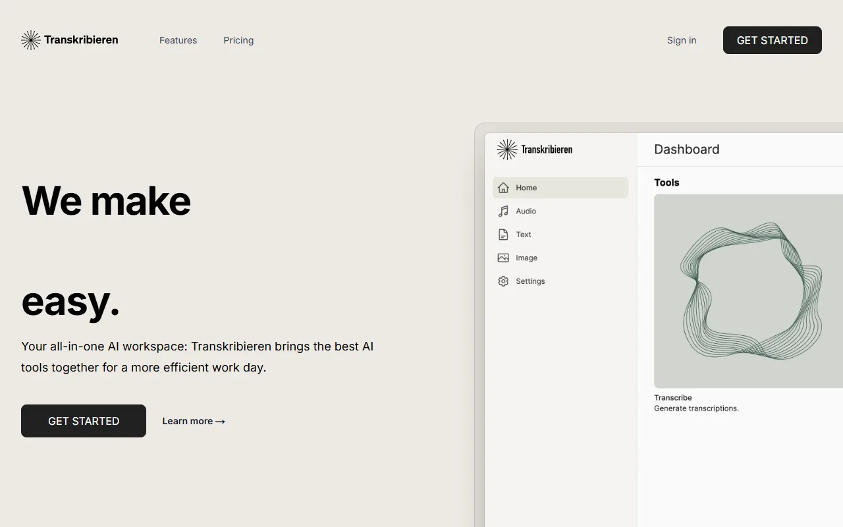Click the Sign in link
This screenshot has height=527, width=843.
pyautogui.click(x=681, y=40)
